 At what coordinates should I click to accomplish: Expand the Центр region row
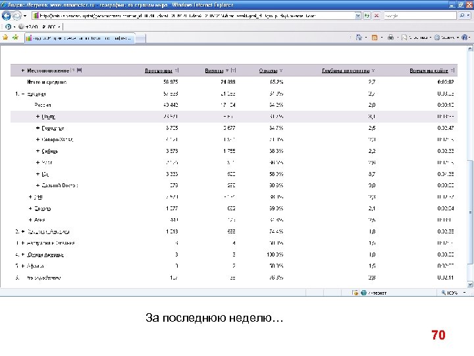click(x=38, y=117)
